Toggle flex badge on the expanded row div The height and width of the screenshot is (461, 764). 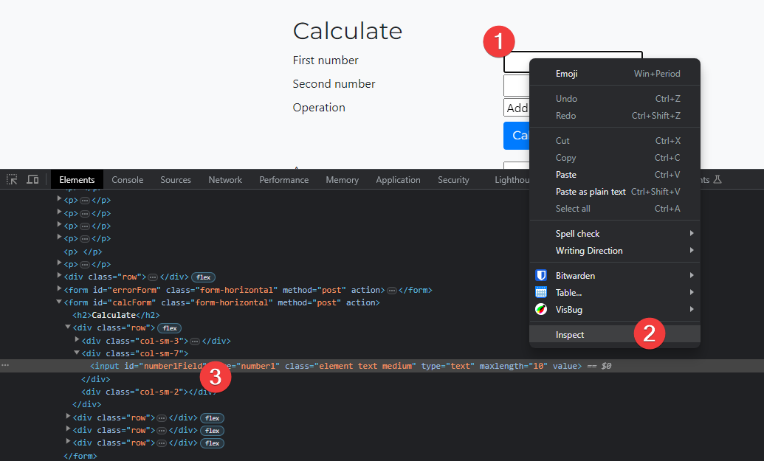[170, 327]
